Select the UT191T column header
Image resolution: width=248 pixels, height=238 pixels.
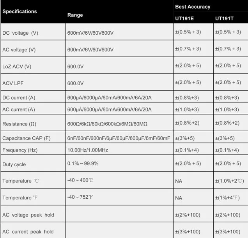point(224,18)
